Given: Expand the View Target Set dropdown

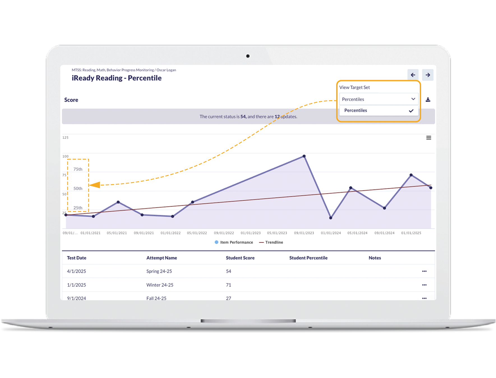Looking at the screenshot, I should (x=379, y=99).
